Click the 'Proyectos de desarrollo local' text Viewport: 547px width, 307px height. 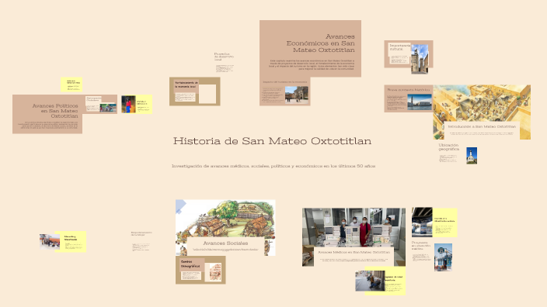(224, 57)
